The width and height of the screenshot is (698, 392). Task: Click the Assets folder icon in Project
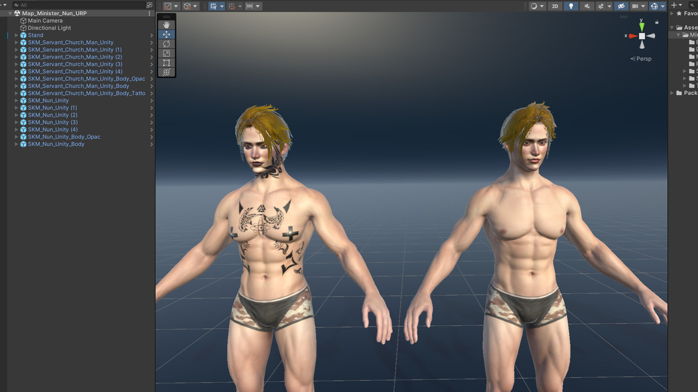(679, 27)
